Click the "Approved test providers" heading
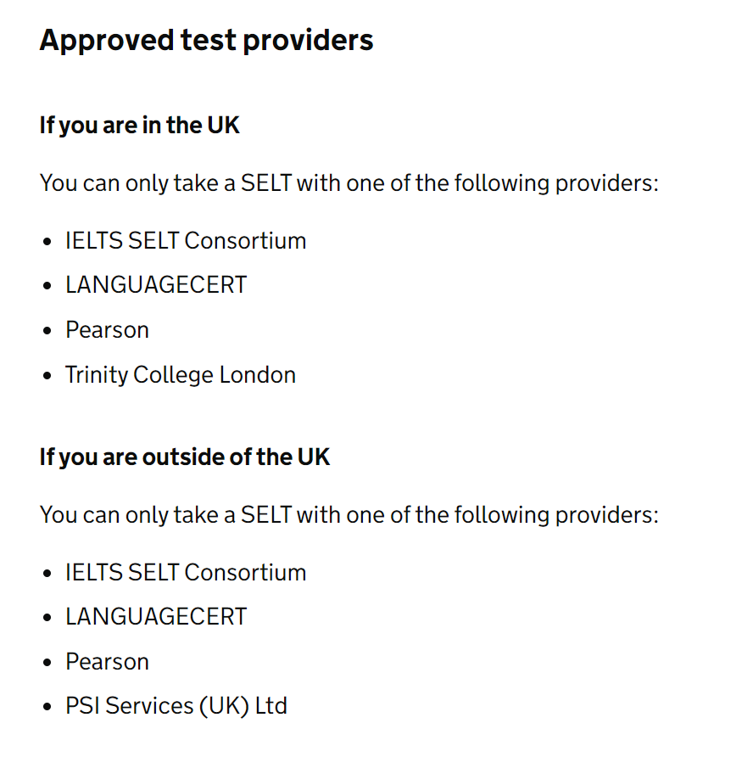The image size is (753, 768). click(206, 40)
